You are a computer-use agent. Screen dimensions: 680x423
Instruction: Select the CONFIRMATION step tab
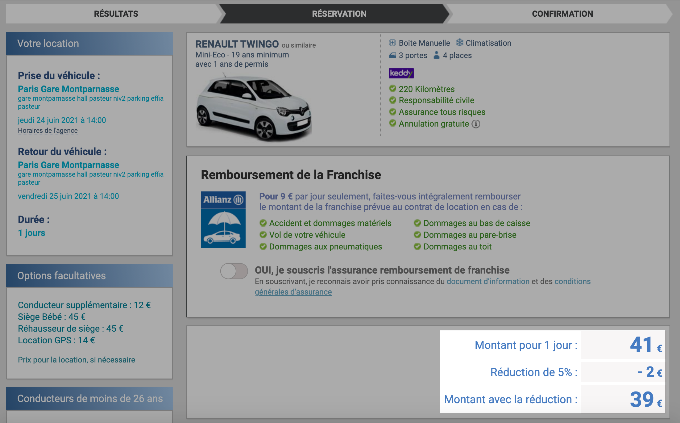pyautogui.click(x=562, y=14)
